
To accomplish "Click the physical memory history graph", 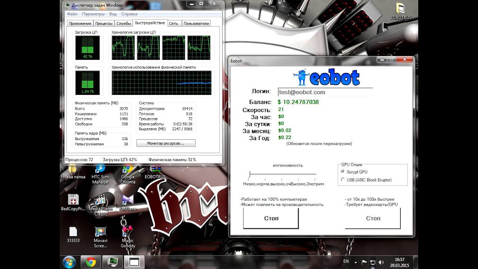I will tap(162, 83).
